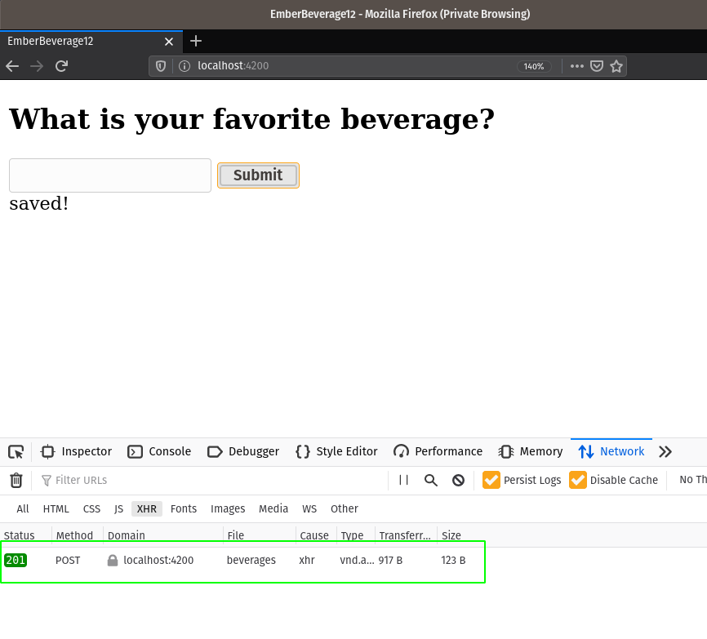Click the Submit button
The height and width of the screenshot is (639, 707).
(x=258, y=175)
